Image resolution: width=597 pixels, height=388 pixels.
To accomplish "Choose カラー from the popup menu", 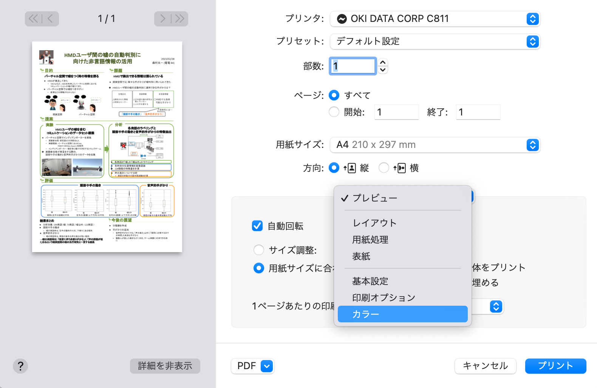I will pos(402,314).
